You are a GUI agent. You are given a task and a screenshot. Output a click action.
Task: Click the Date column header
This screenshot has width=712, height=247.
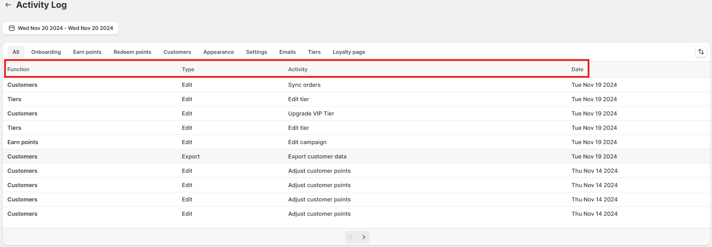[x=577, y=69]
